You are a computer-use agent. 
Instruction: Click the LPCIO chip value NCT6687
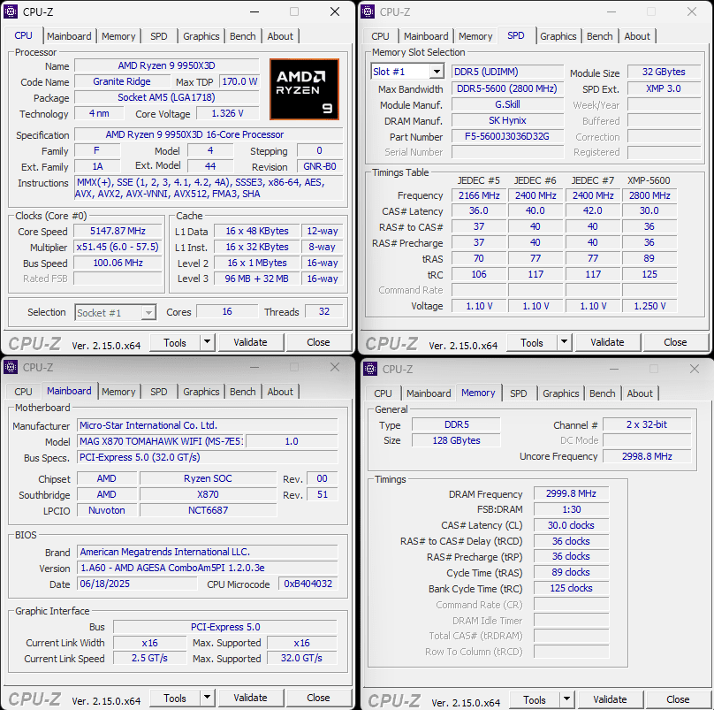(x=208, y=510)
